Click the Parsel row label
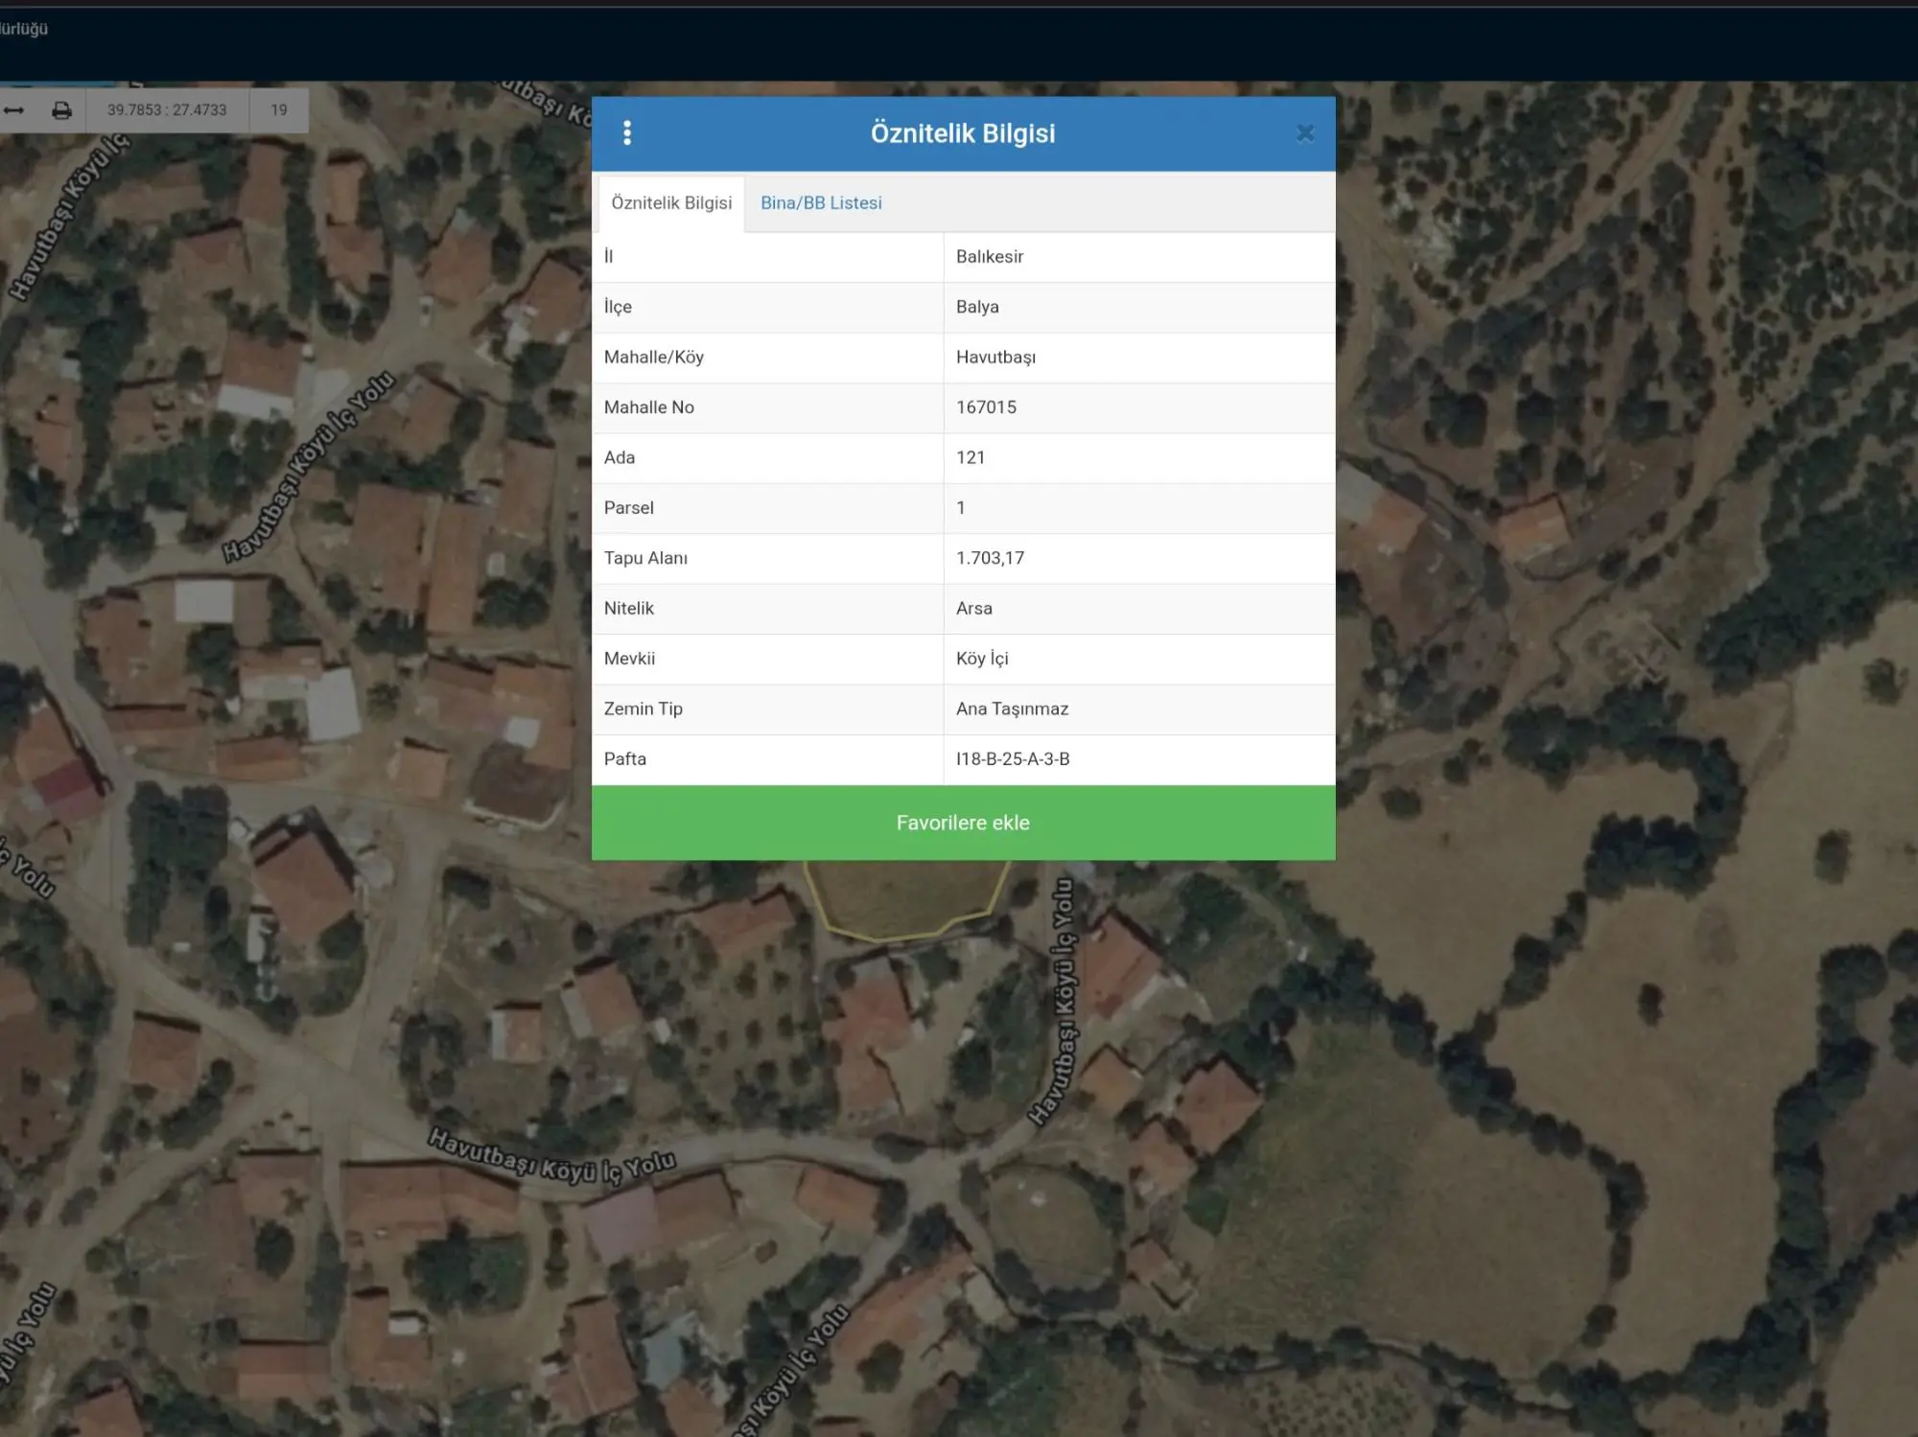Viewport: 1918px width, 1437px height. pos(629,508)
